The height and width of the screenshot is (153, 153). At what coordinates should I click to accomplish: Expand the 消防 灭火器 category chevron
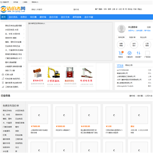24,71
